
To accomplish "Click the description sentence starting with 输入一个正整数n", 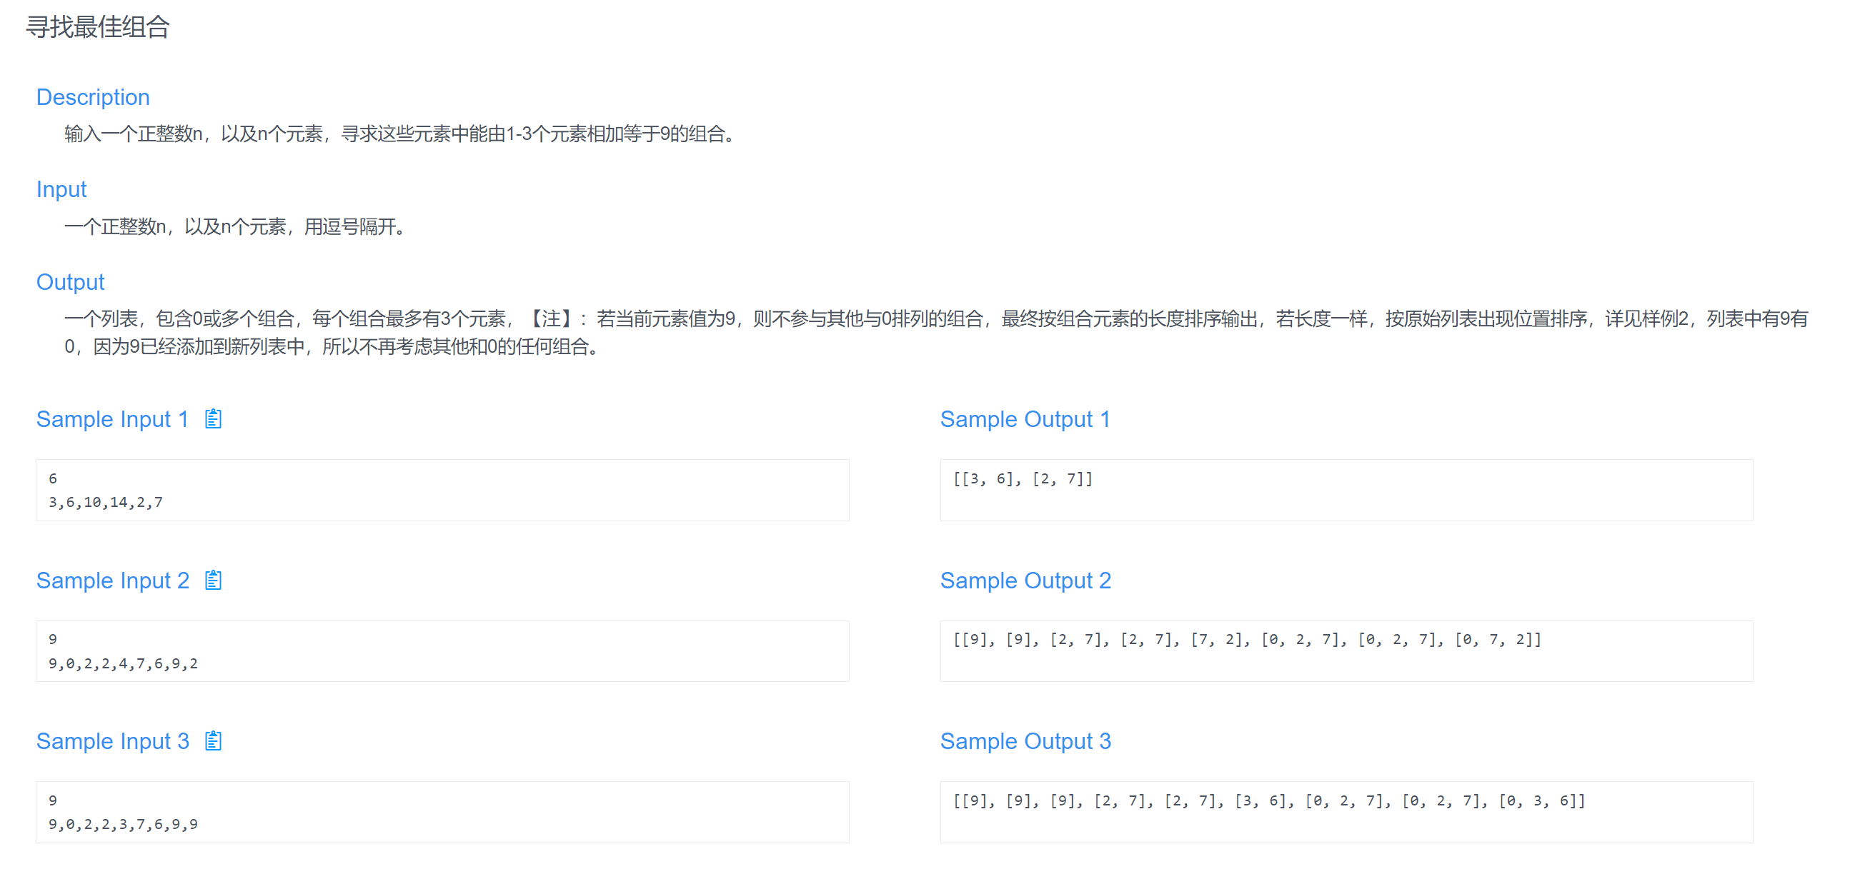I will click(x=402, y=134).
